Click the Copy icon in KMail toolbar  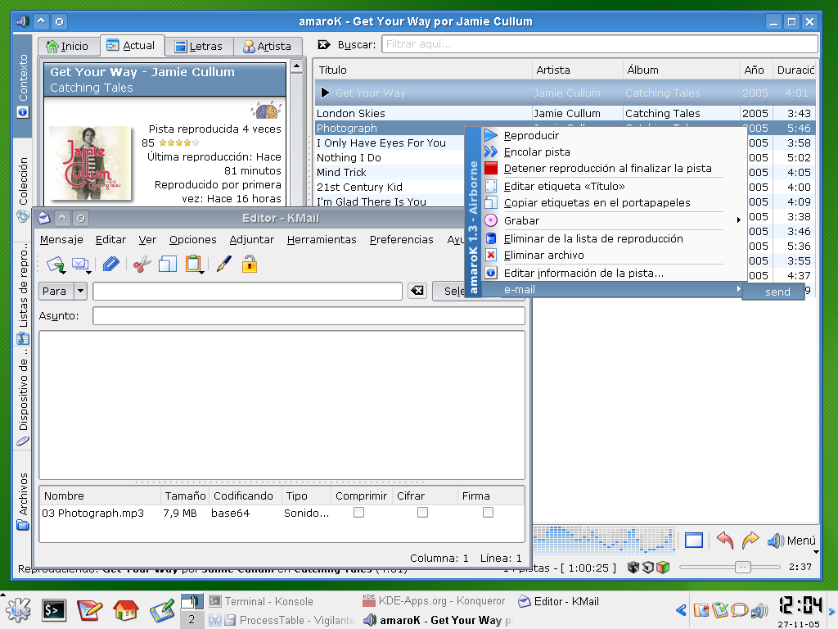click(x=167, y=265)
